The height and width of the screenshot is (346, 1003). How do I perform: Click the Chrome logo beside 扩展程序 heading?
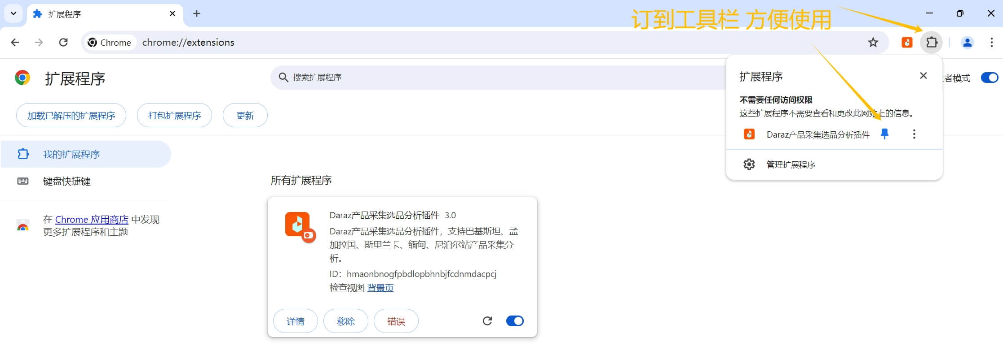(x=22, y=78)
